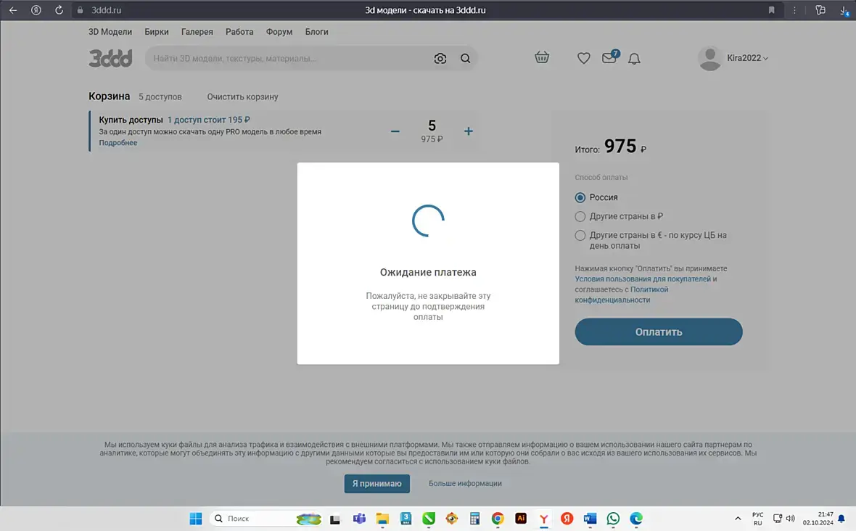Open Условия пользования для покупателей link
This screenshot has height=531, width=856.
(643, 279)
